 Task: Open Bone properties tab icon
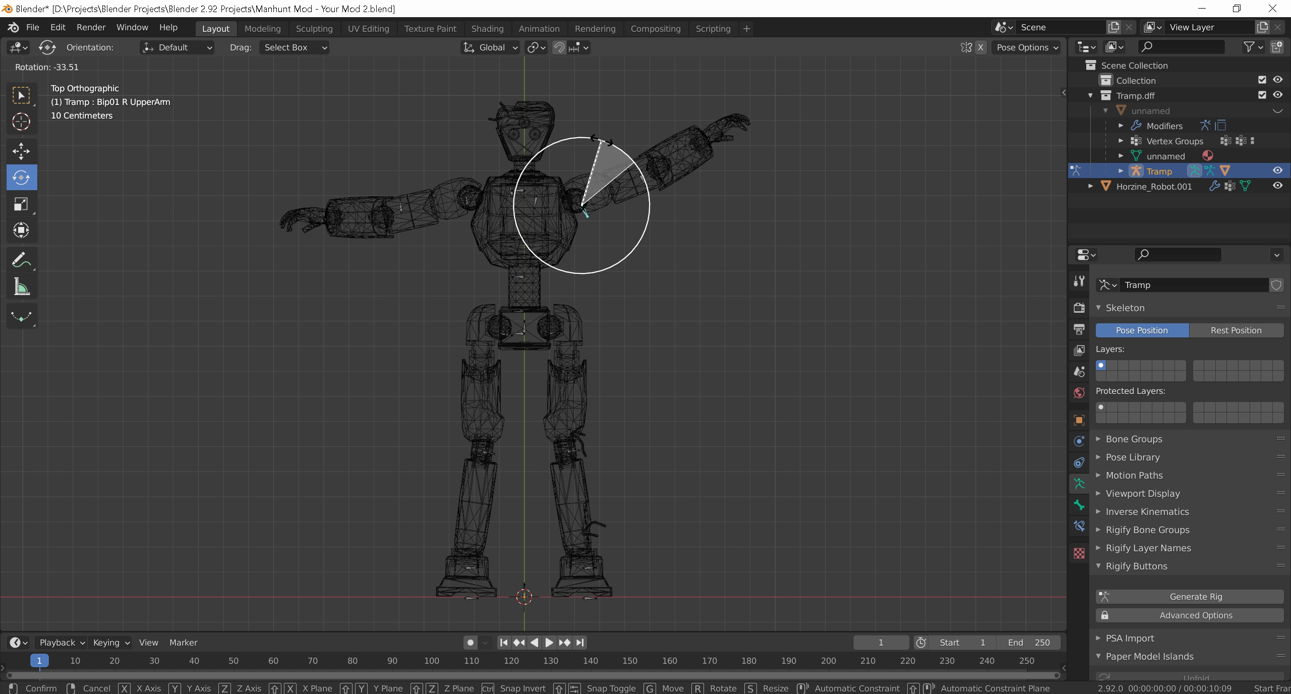pyautogui.click(x=1079, y=505)
